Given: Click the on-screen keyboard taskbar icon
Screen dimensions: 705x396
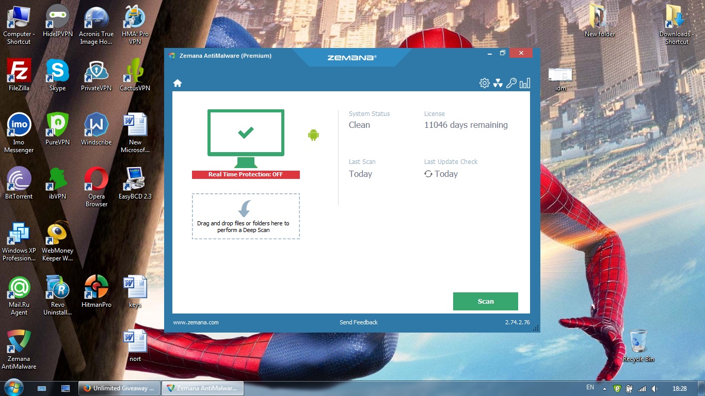Looking at the screenshot, I should (x=42, y=388).
